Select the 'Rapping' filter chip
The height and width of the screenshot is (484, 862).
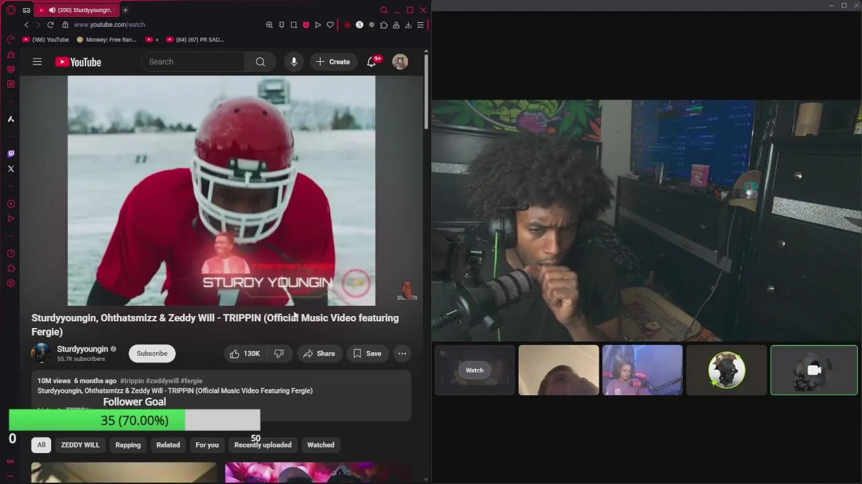coord(128,445)
